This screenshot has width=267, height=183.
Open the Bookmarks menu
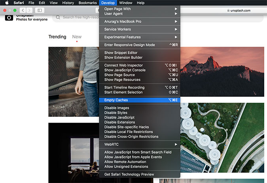coord(87,3)
